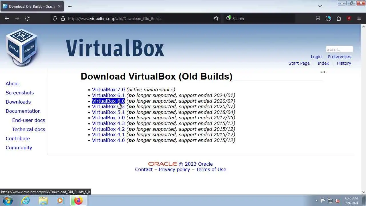Viewport: 366px width, 206px height.
Task: Open the VirtualBox 5.1 builds link
Action: click(x=108, y=112)
